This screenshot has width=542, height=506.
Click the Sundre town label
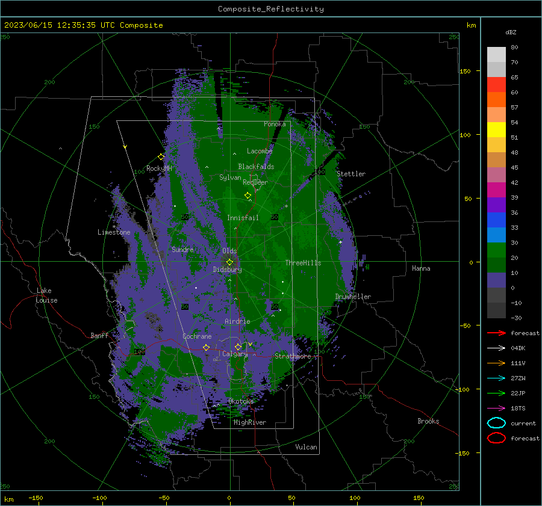(182, 249)
